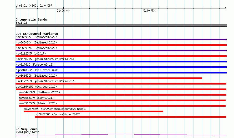Select the gray 8q11.22 cytogenetic band bar

pyautogui.click(x=121, y=26)
